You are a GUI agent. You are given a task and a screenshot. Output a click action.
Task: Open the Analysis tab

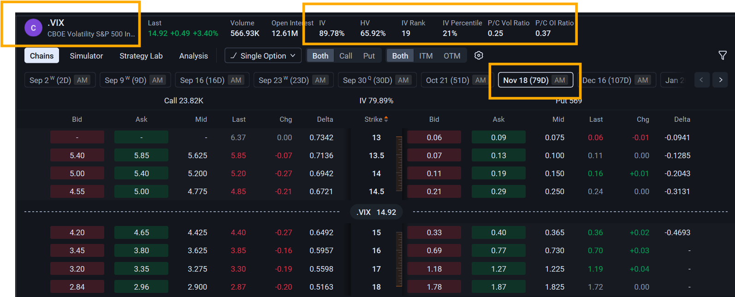[x=193, y=56]
